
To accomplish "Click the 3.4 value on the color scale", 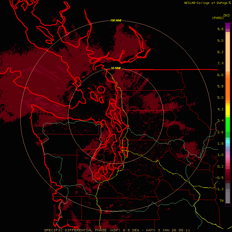I will tap(220, 121).
